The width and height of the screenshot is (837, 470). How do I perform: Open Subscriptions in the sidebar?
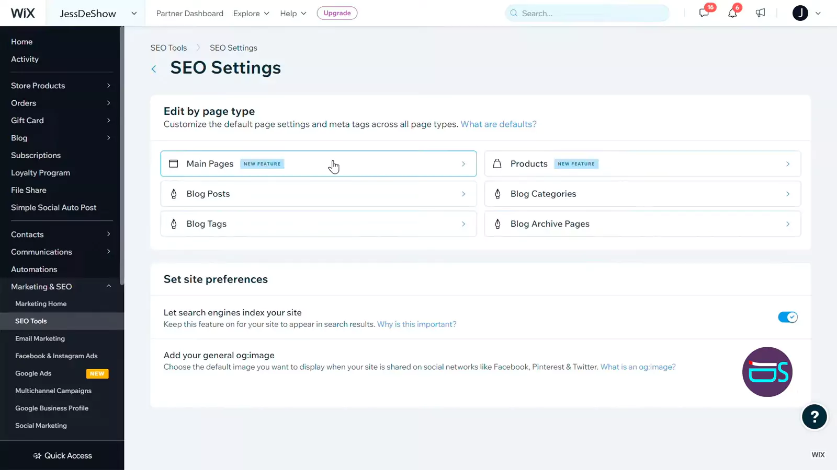(36, 156)
